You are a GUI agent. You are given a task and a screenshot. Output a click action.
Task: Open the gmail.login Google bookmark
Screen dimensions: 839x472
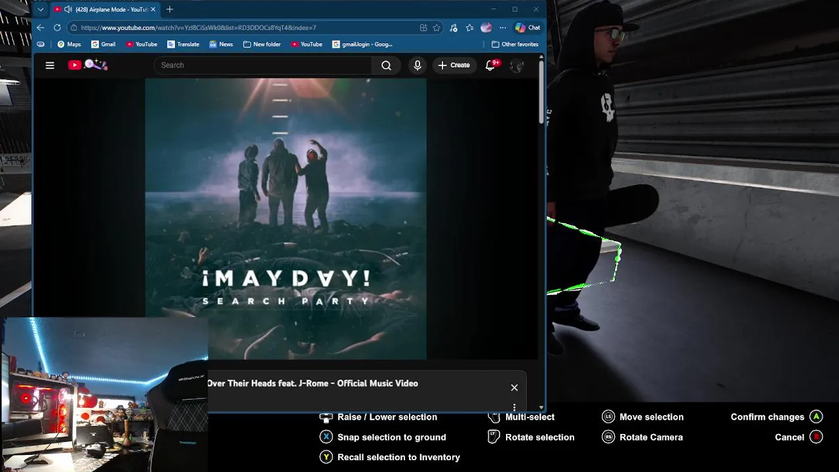click(x=362, y=44)
